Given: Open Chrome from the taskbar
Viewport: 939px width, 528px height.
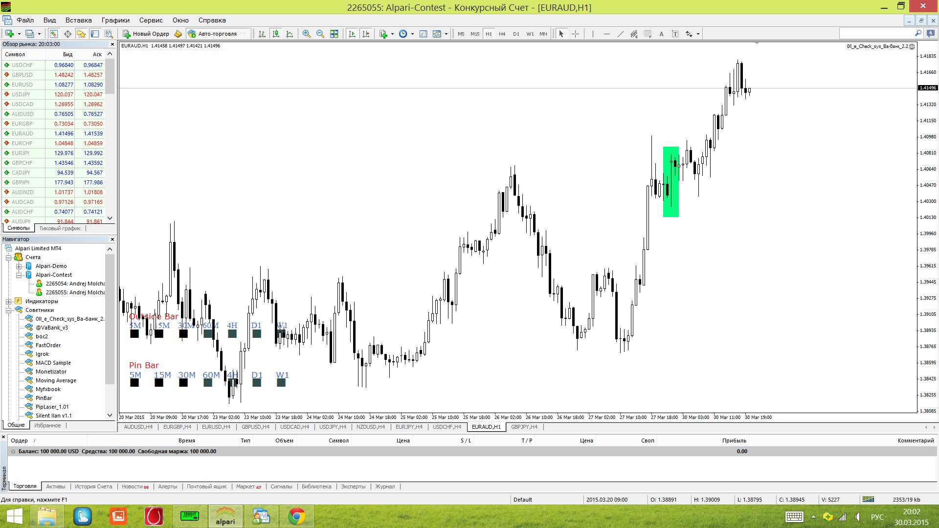Looking at the screenshot, I should click(x=296, y=516).
